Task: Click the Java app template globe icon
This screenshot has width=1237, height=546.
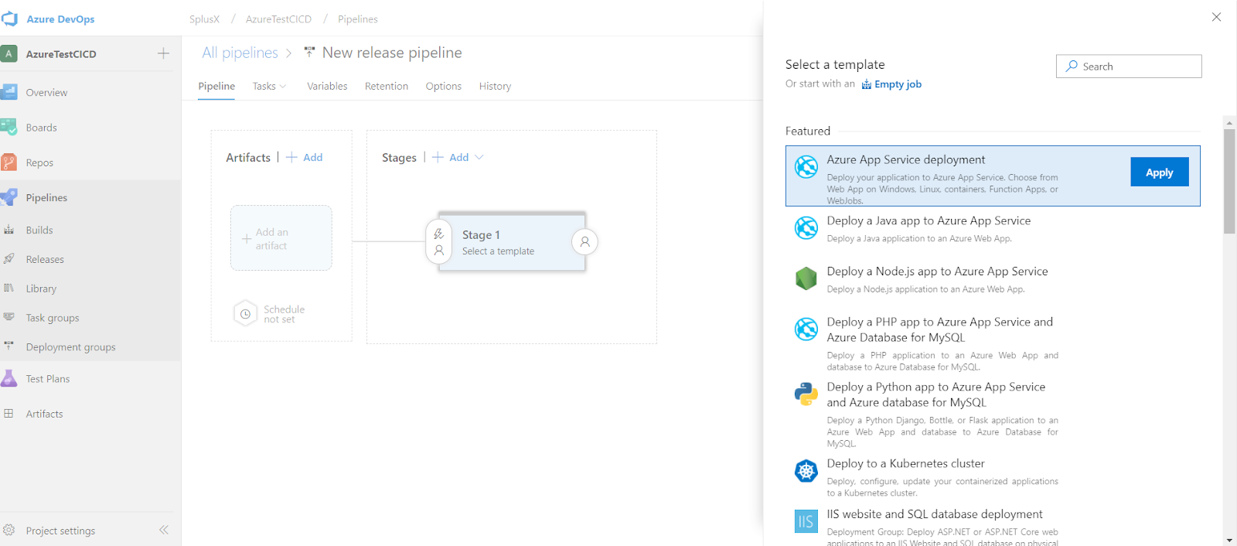Action: (806, 227)
